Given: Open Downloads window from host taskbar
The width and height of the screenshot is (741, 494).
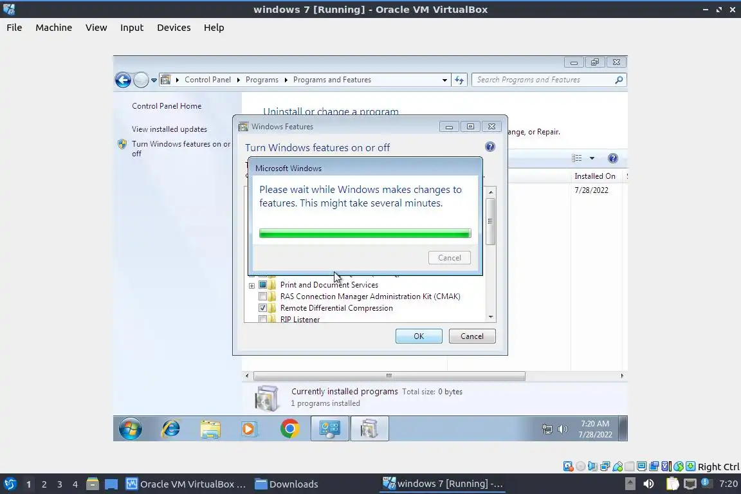Looking at the screenshot, I should click(286, 484).
